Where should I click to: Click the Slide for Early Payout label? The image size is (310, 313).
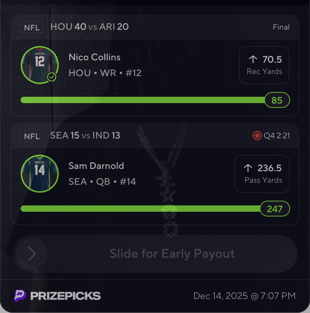click(x=172, y=254)
